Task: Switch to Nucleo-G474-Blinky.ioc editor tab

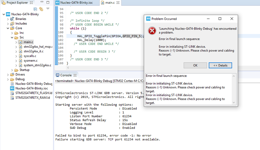Action: click(x=77, y=3)
